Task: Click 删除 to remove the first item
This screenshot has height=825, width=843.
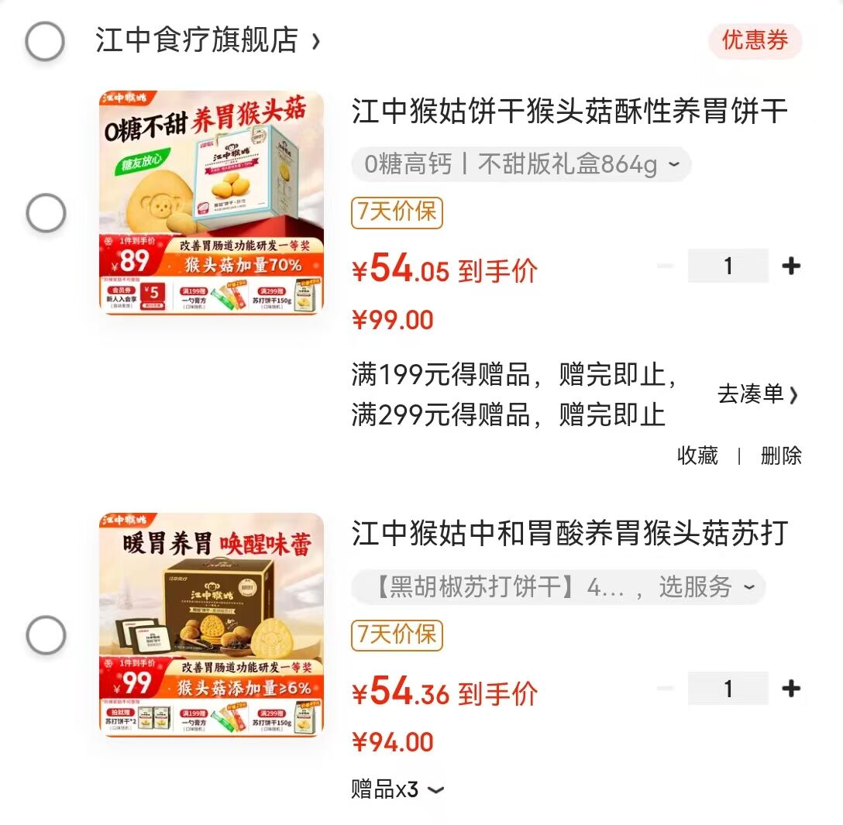Action: (x=780, y=455)
